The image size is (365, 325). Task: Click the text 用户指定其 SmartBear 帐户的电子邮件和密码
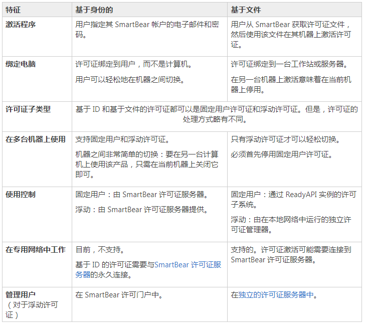(x=147, y=29)
